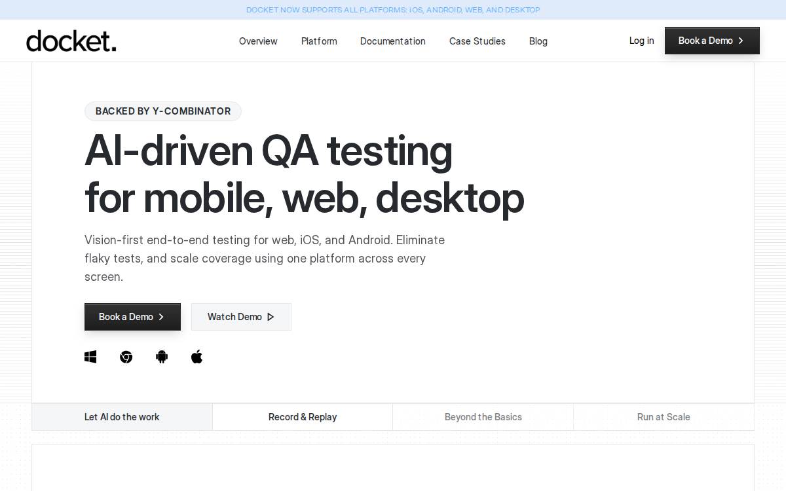
Task: Click the Windows platform icon
Action: click(90, 357)
